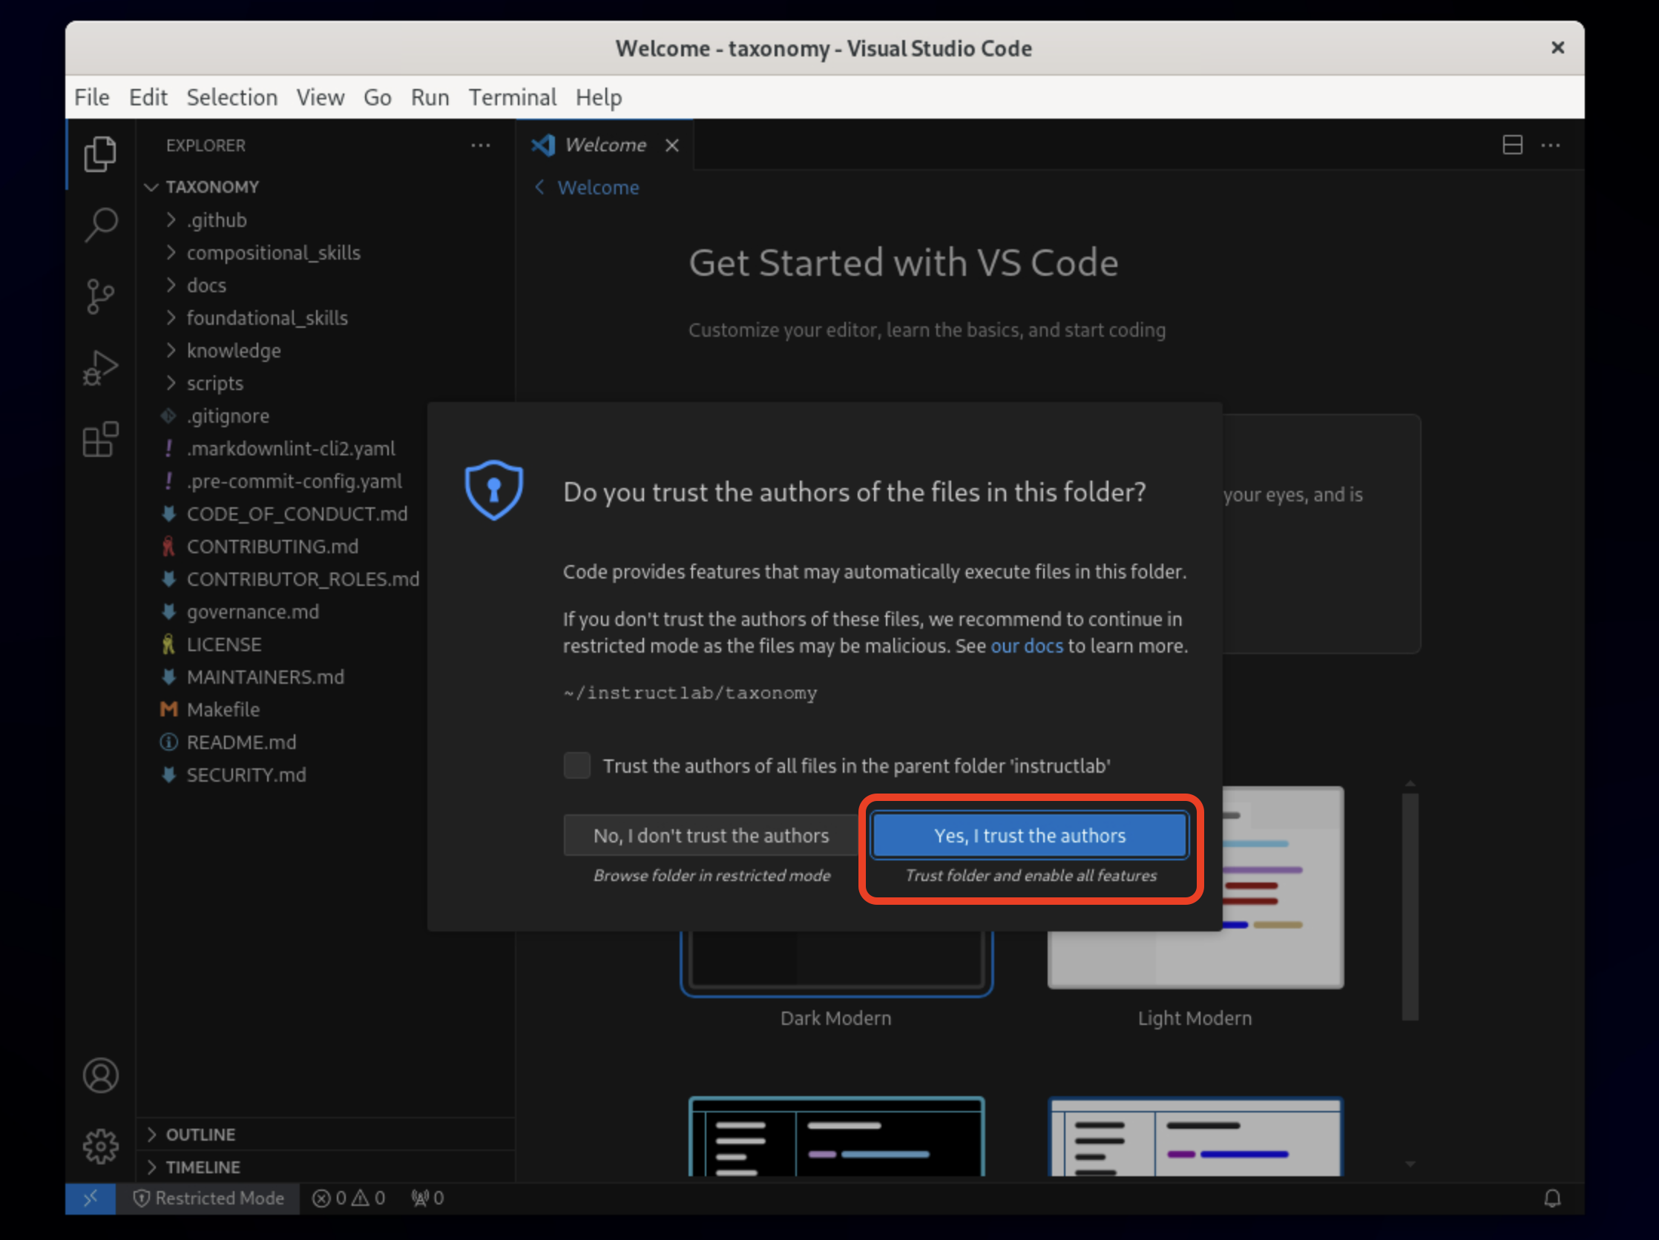Check trust parent folder 'instructlab' checkbox
This screenshot has height=1240, width=1659.
[x=576, y=765]
